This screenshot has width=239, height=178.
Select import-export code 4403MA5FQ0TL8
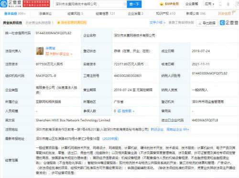(x=205, y=120)
